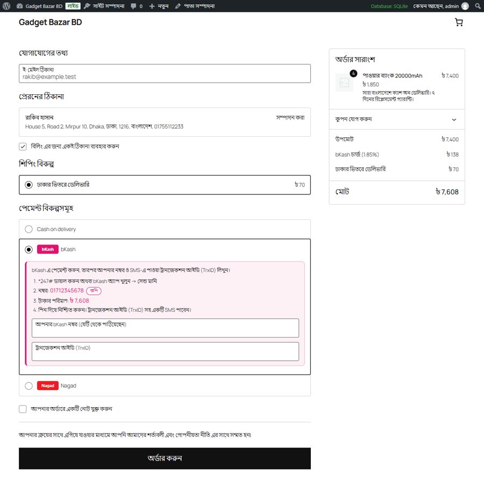This screenshot has height=489, width=484.
Task: Click the bKash logo badge
Action: (x=48, y=249)
